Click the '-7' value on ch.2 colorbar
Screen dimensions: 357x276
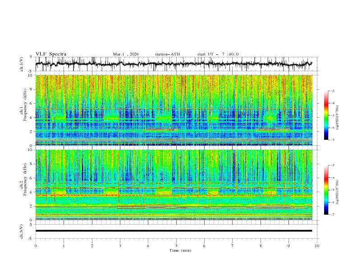[333, 214]
